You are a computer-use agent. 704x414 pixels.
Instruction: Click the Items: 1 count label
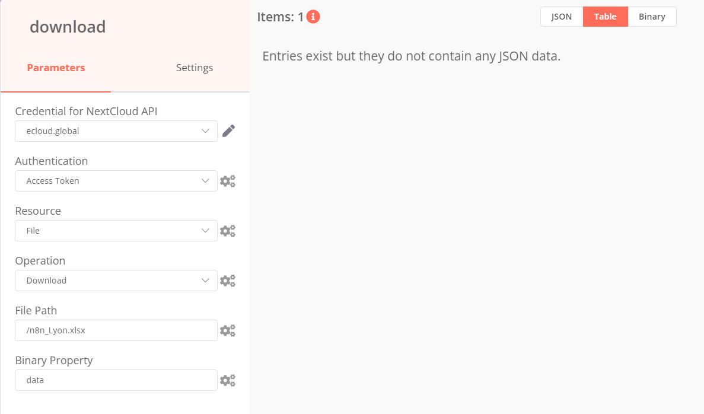point(280,17)
